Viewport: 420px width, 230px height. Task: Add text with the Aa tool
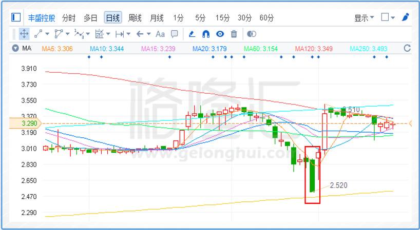(x=160, y=34)
